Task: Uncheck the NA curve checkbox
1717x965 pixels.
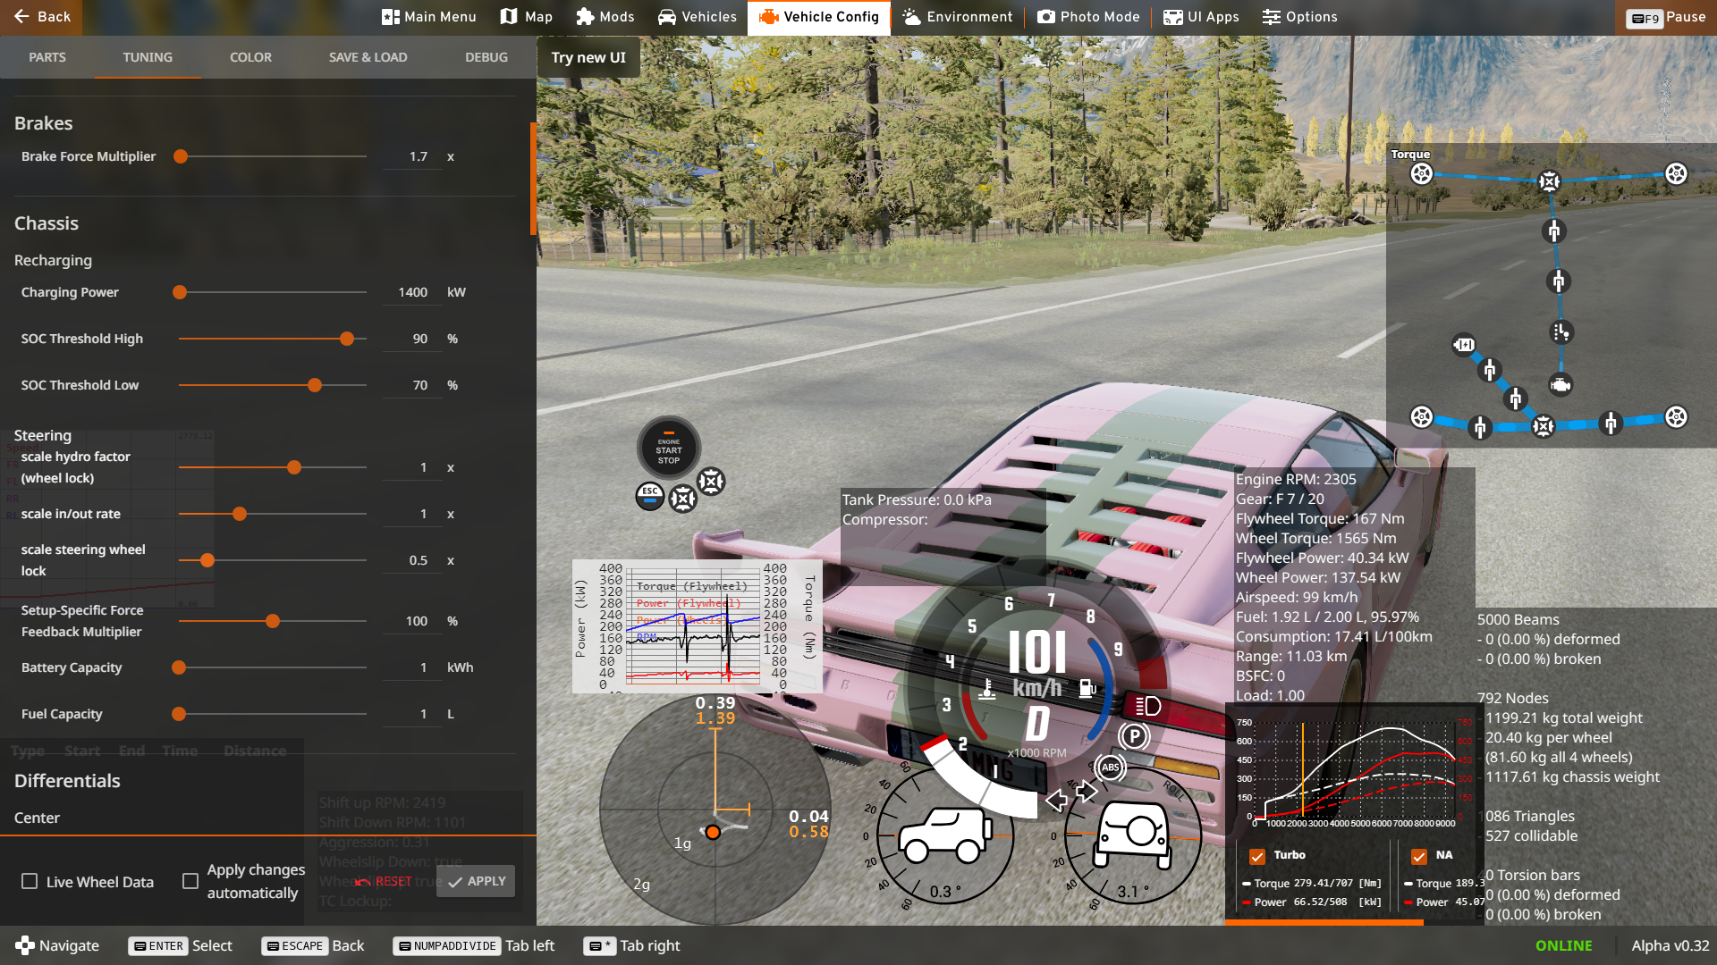Action: (1419, 857)
